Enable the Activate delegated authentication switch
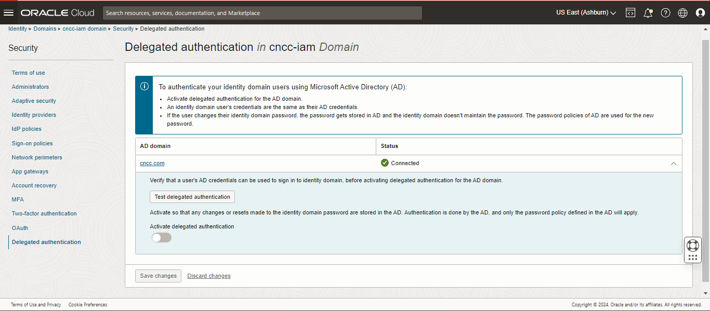Image resolution: width=710 pixels, height=311 pixels. click(x=161, y=237)
